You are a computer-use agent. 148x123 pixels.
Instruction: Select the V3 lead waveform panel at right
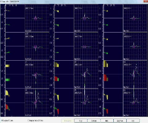[135, 74]
